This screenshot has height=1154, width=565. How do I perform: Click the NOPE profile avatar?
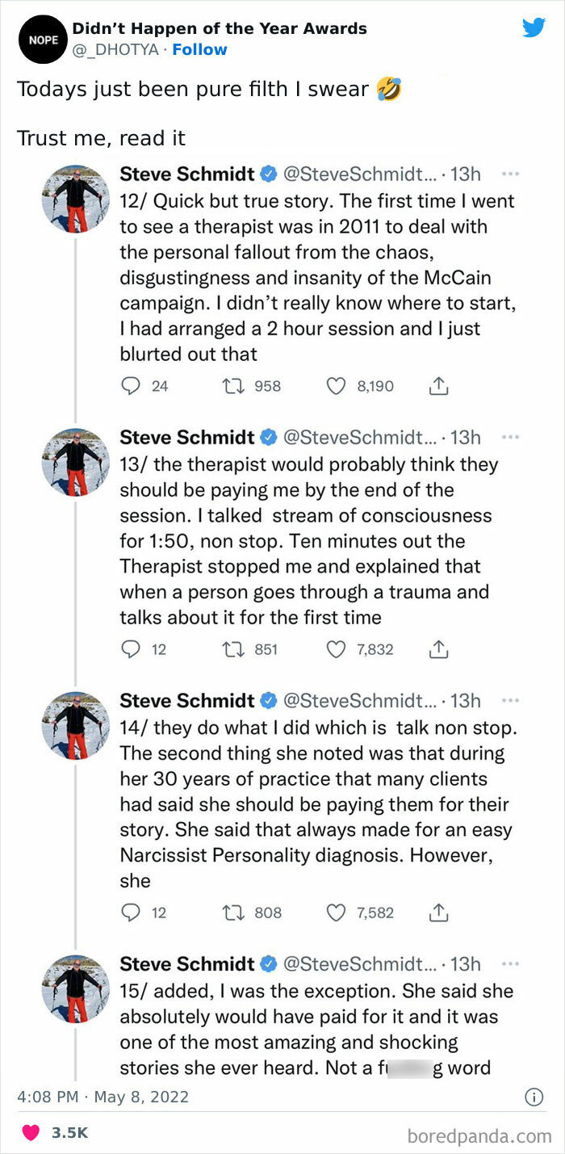(x=38, y=40)
